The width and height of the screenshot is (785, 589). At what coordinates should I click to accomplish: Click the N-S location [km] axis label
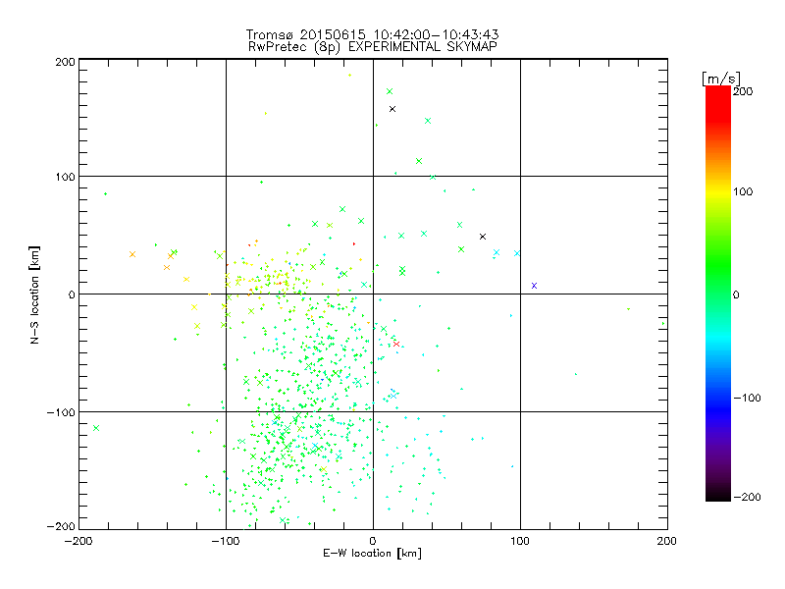(x=34, y=294)
